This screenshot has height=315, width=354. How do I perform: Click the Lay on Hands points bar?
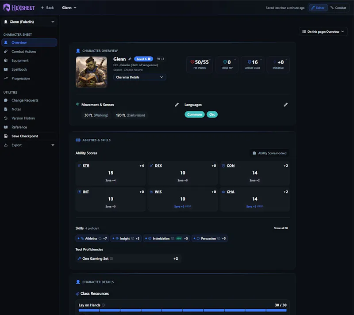pyautogui.click(x=182, y=310)
